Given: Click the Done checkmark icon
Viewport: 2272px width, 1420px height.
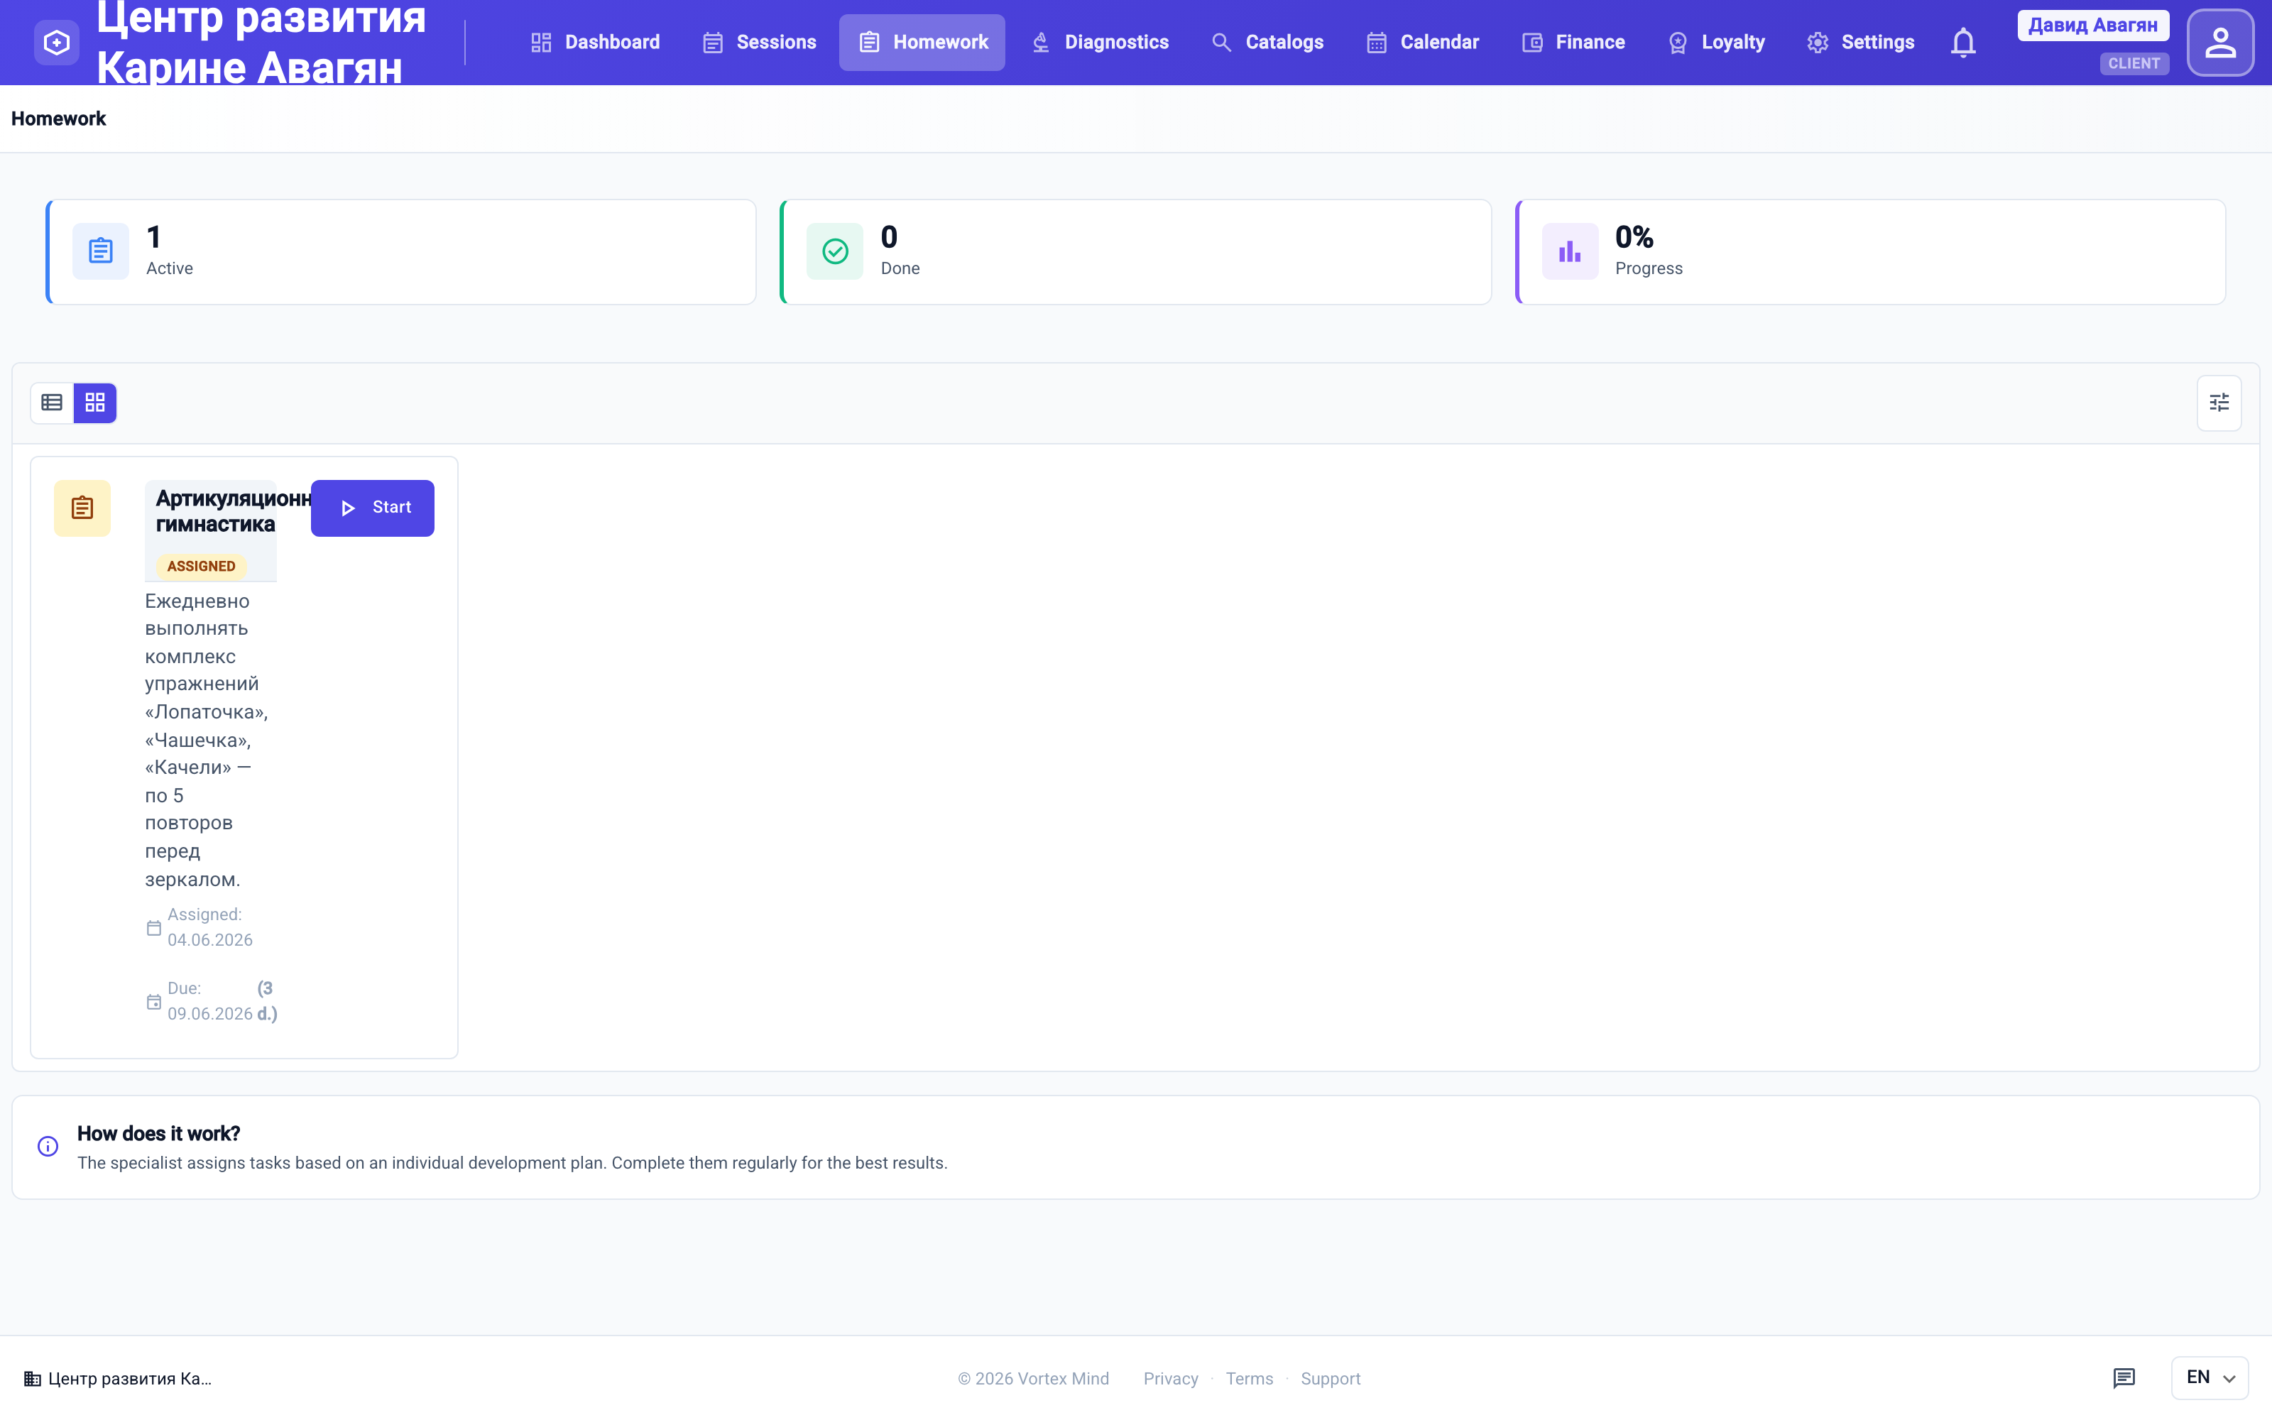Looking at the screenshot, I should click(835, 251).
